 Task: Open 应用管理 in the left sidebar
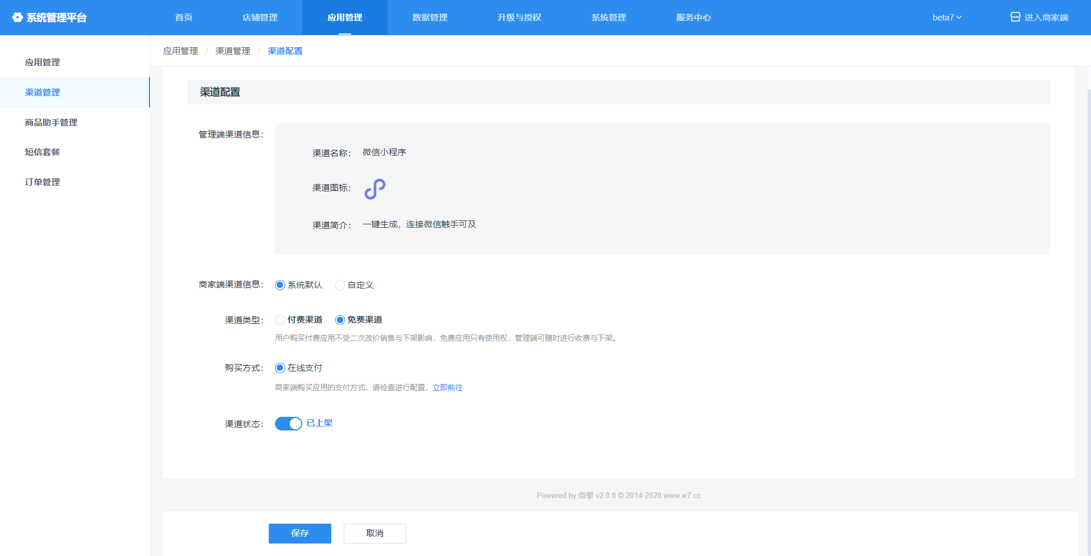click(x=75, y=62)
